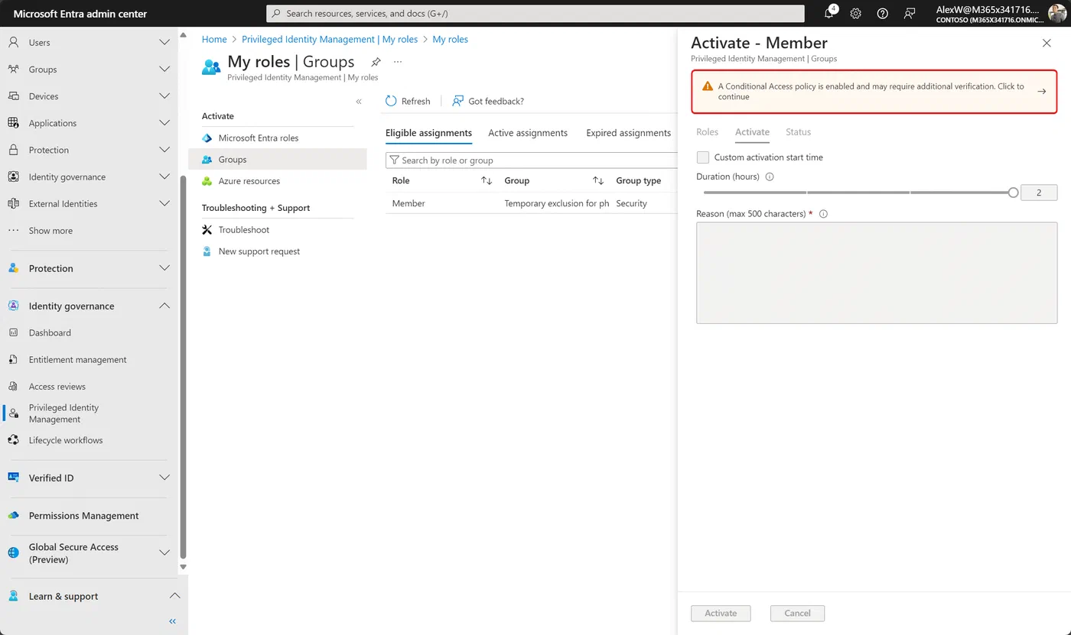The width and height of the screenshot is (1071, 635).
Task: Click the Duration hours info icon
Action: [x=770, y=177]
